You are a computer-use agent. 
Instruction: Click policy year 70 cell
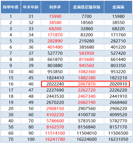click(x=11, y=139)
